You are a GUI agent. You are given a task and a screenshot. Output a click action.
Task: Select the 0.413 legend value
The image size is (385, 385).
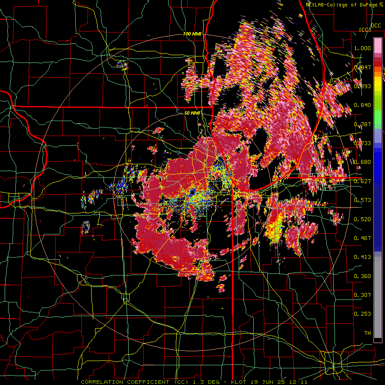362,257
